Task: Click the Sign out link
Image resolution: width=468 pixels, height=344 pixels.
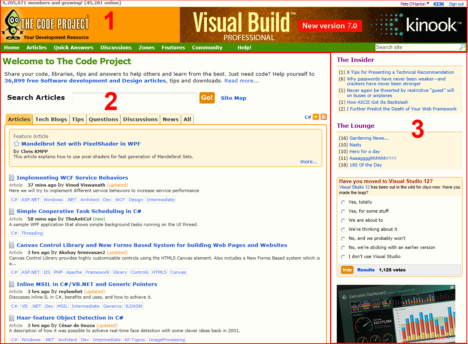Action: point(457,4)
